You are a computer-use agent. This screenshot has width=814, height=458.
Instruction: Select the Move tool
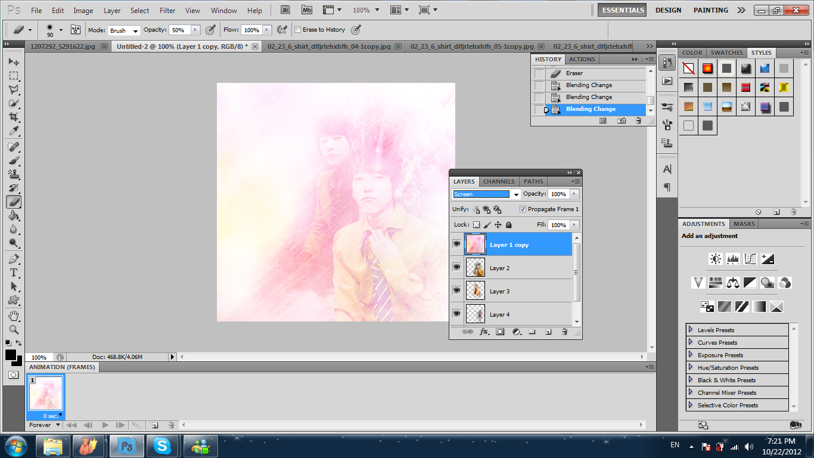coord(14,61)
